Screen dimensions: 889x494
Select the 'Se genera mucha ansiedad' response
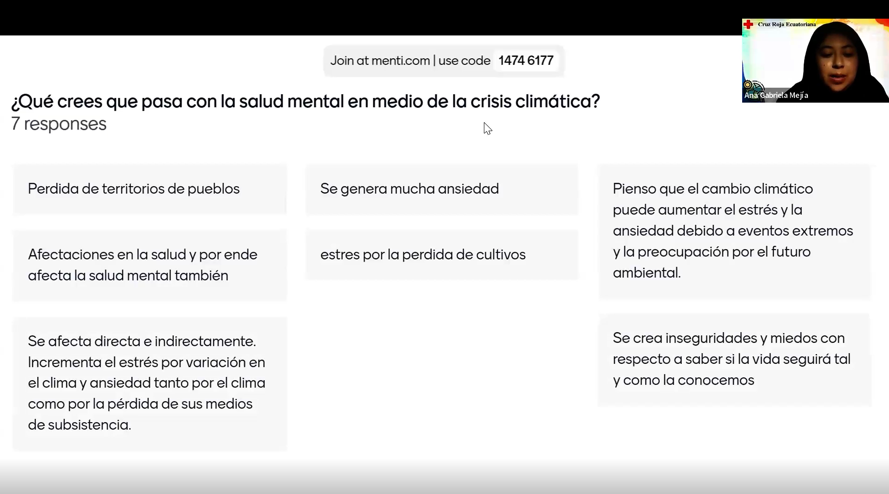[x=441, y=189]
